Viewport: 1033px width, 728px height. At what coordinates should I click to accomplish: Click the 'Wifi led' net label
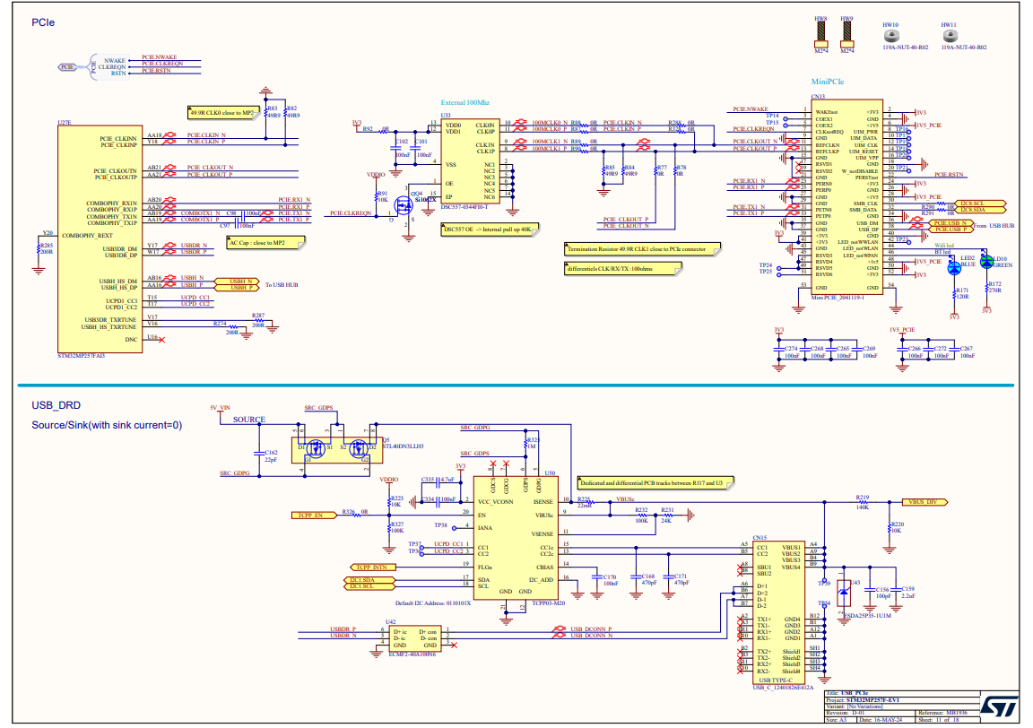tap(944, 246)
